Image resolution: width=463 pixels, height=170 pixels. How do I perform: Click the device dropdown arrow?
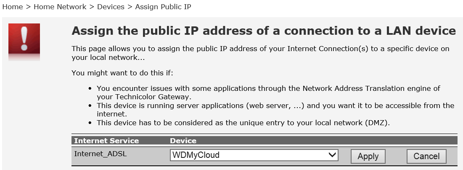[x=333, y=155]
